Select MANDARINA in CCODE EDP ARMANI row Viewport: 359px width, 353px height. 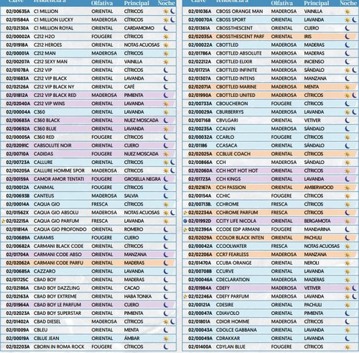click(317, 229)
